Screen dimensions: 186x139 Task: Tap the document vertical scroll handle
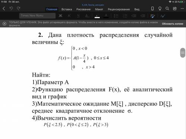click(x=183, y=53)
